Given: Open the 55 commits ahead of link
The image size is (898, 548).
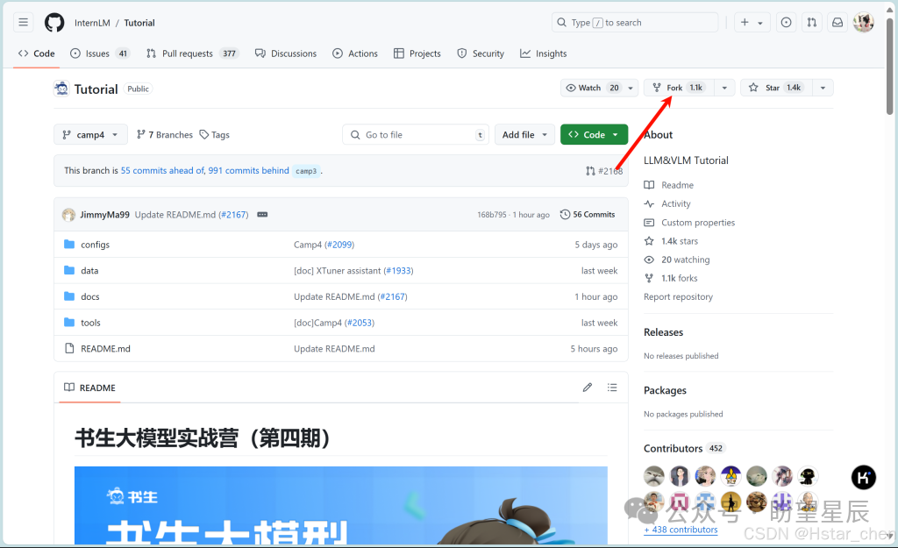Looking at the screenshot, I should (x=162, y=171).
